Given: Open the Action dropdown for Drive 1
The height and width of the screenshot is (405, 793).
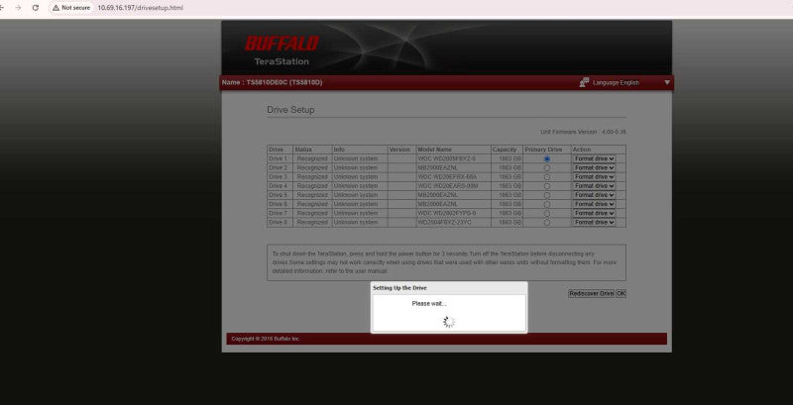Looking at the screenshot, I should (x=594, y=158).
